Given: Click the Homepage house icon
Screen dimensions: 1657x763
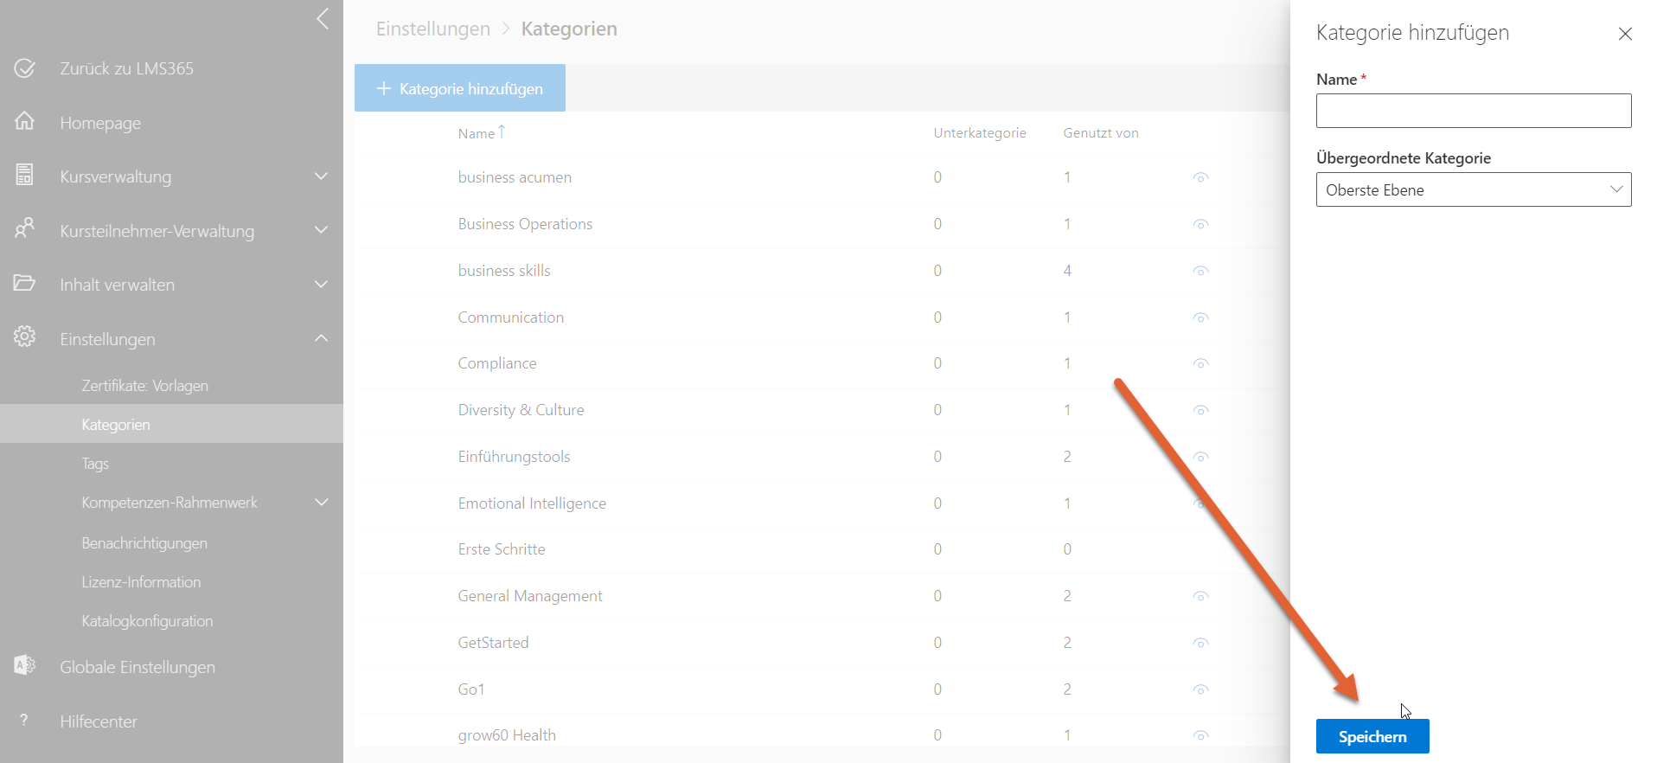Looking at the screenshot, I should tap(25, 122).
